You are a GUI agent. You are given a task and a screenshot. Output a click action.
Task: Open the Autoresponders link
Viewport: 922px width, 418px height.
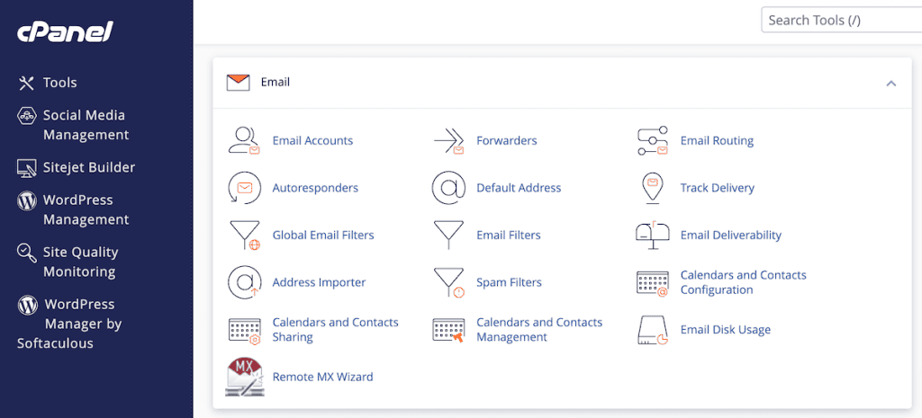315,188
